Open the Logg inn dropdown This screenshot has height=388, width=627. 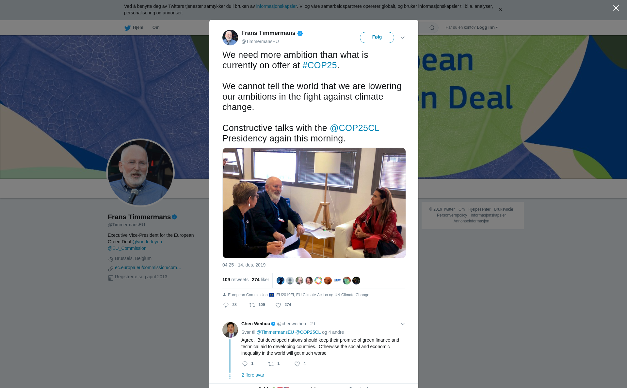[487, 27]
